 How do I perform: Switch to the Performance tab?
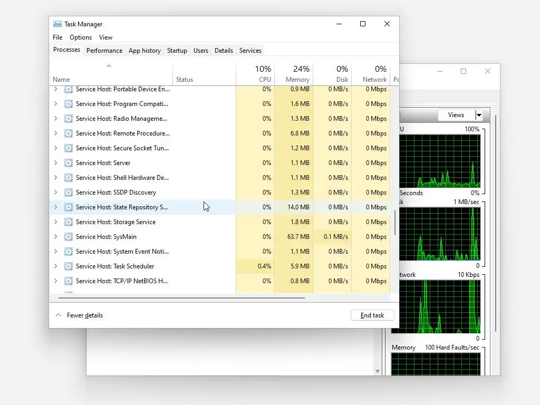pos(104,51)
